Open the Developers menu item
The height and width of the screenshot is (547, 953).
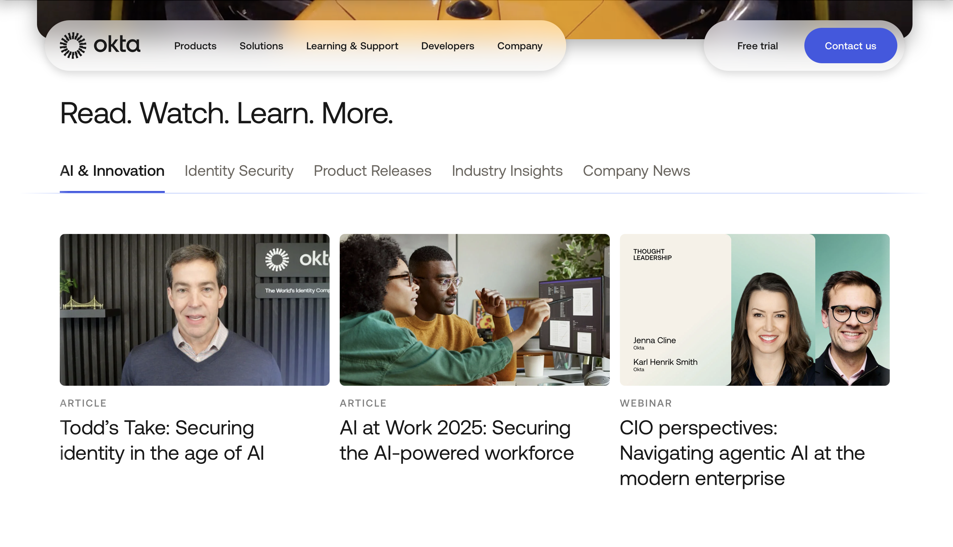click(447, 46)
